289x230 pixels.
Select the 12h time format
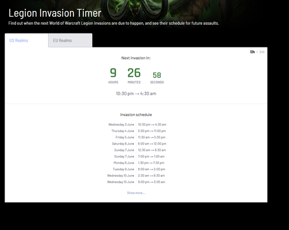(253, 52)
